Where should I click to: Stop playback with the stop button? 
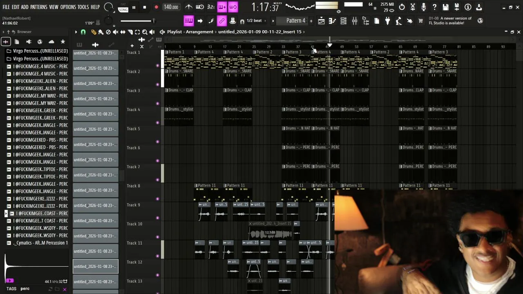pyautogui.click(x=145, y=7)
